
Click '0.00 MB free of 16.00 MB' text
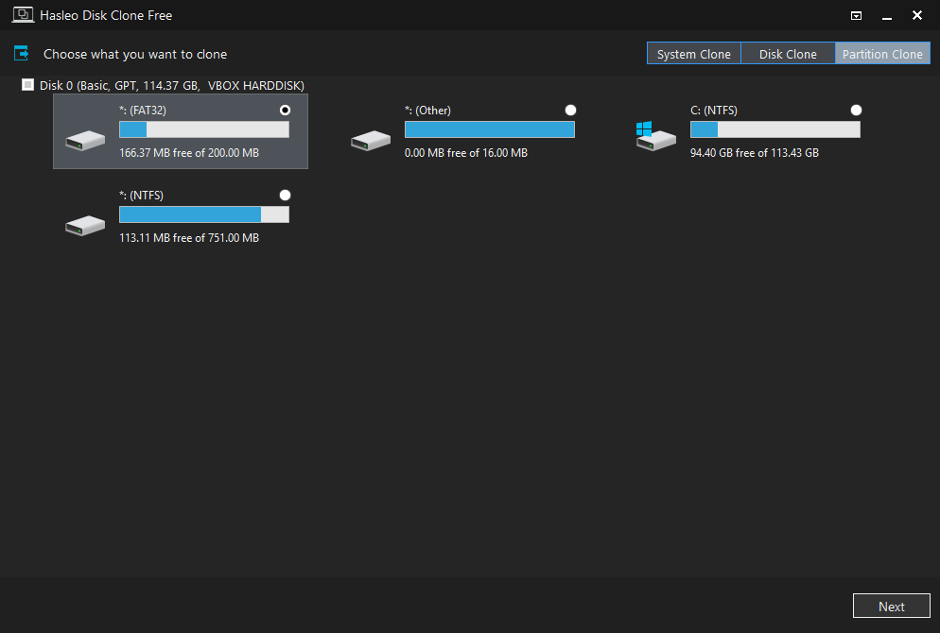[x=466, y=153]
